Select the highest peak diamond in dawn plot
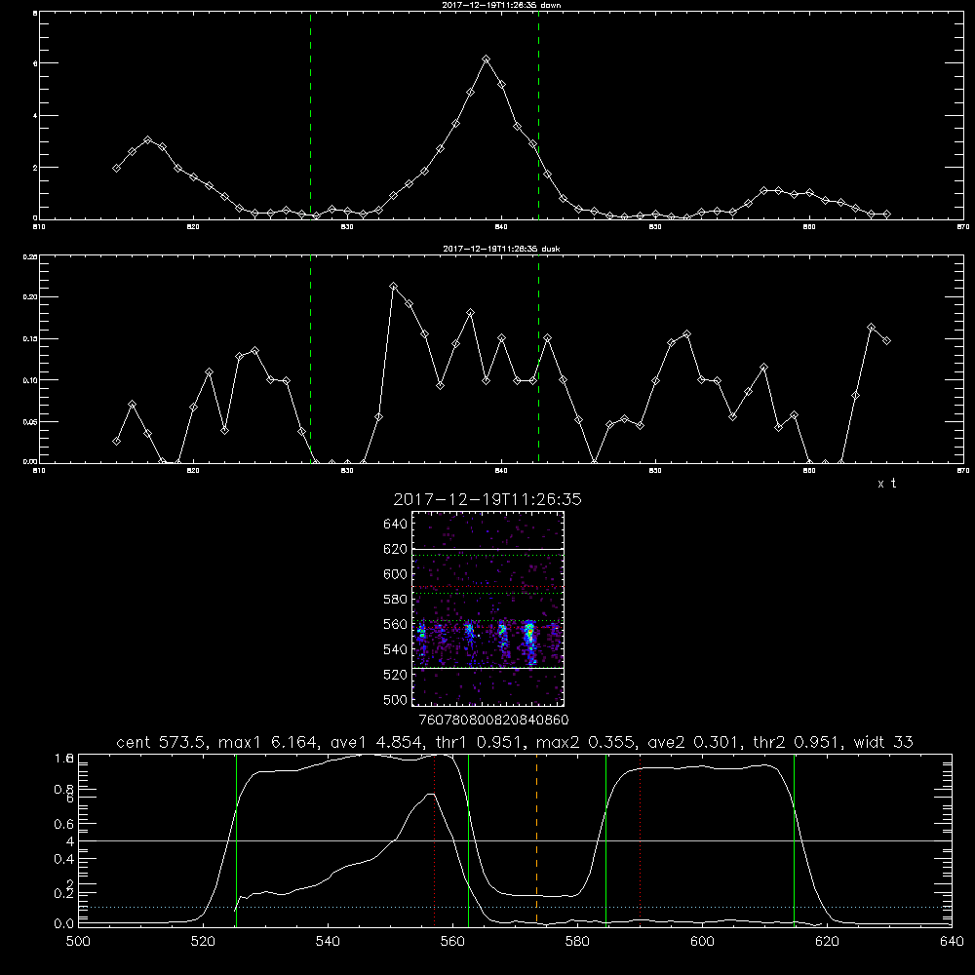Screen dimensions: 975x975 (x=487, y=59)
